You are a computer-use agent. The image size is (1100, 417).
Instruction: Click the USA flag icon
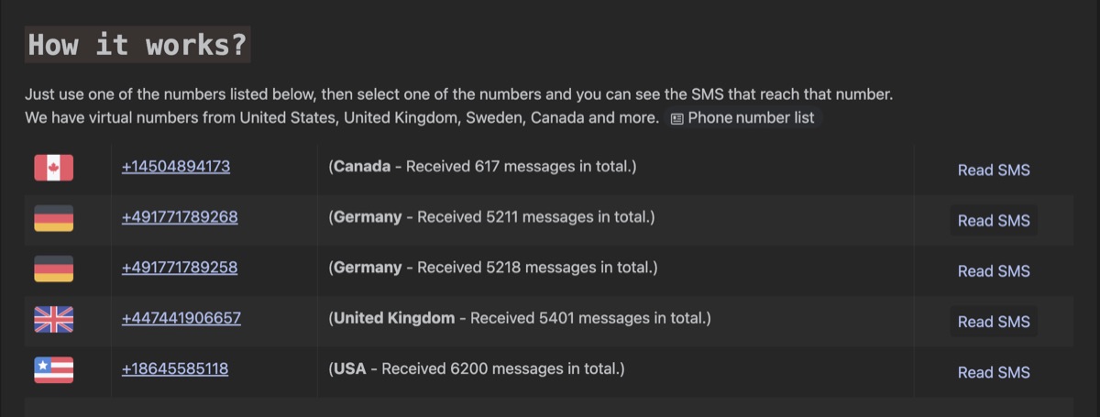[53, 369]
